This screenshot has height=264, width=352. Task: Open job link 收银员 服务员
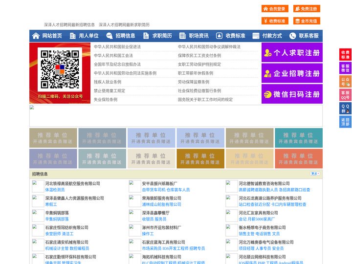(154, 219)
